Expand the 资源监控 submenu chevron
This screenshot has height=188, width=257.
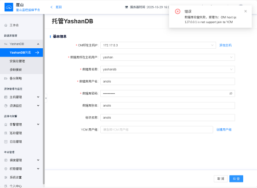(x=38, y=106)
